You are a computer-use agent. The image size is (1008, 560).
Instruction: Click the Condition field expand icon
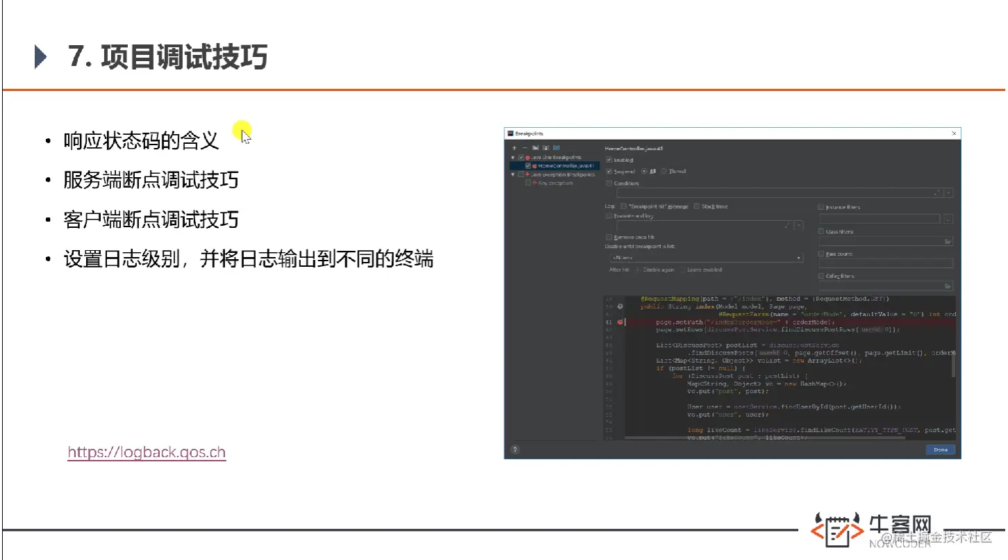(x=936, y=192)
